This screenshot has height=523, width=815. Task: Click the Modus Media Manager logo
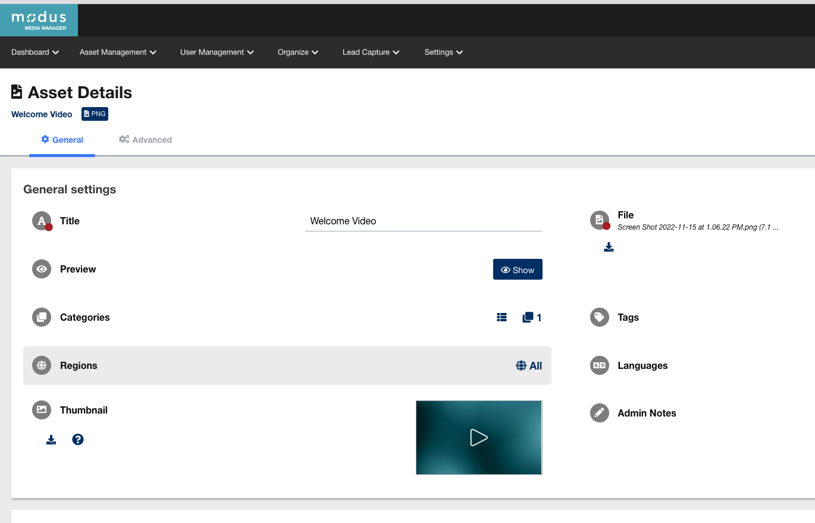pyautogui.click(x=39, y=20)
